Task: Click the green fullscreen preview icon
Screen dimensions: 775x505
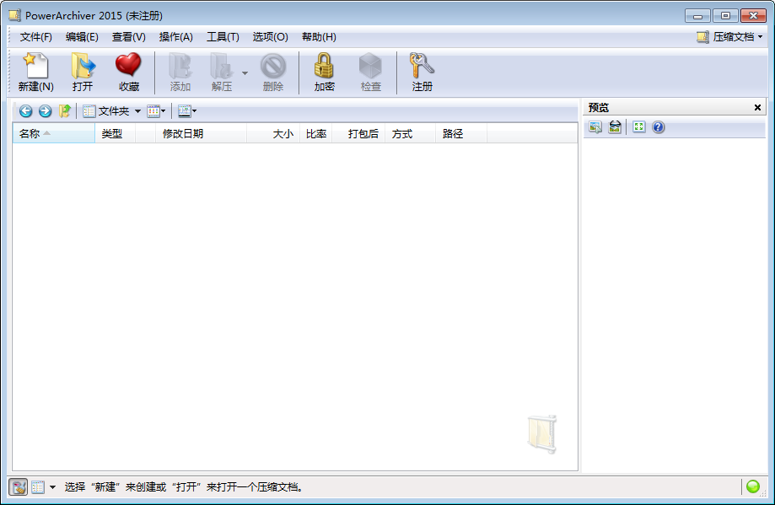Action: click(638, 127)
